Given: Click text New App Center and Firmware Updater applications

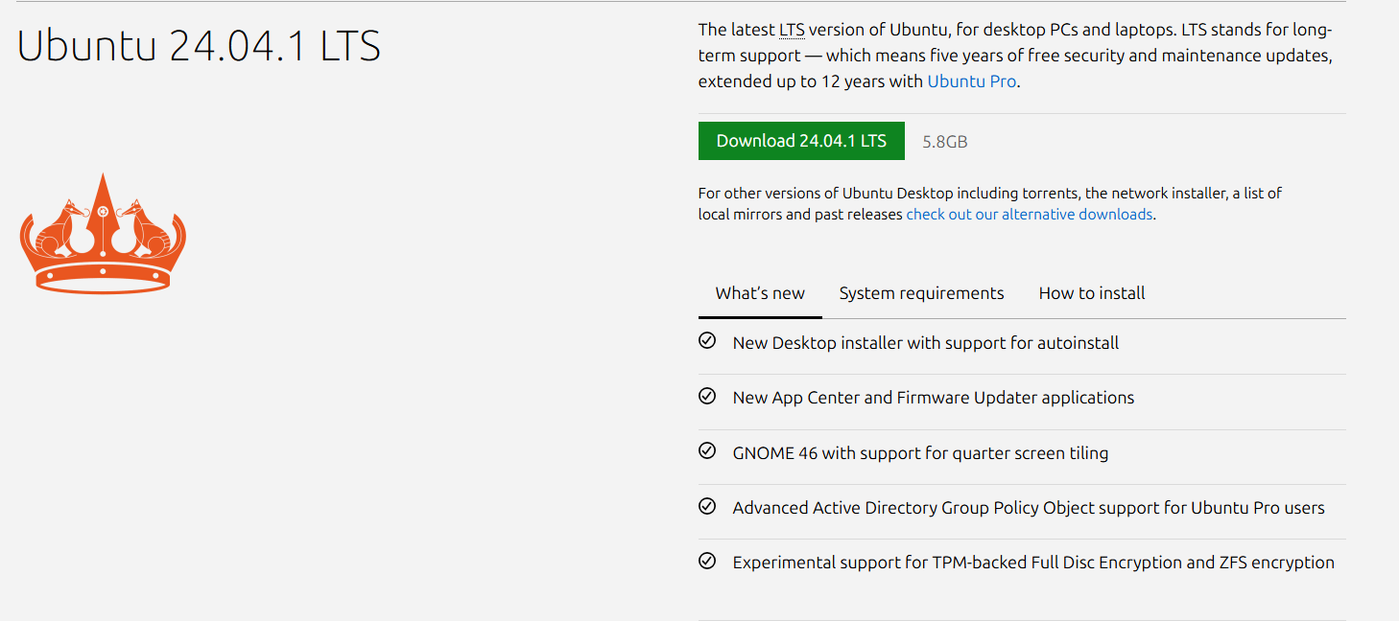Looking at the screenshot, I should coord(934,398).
